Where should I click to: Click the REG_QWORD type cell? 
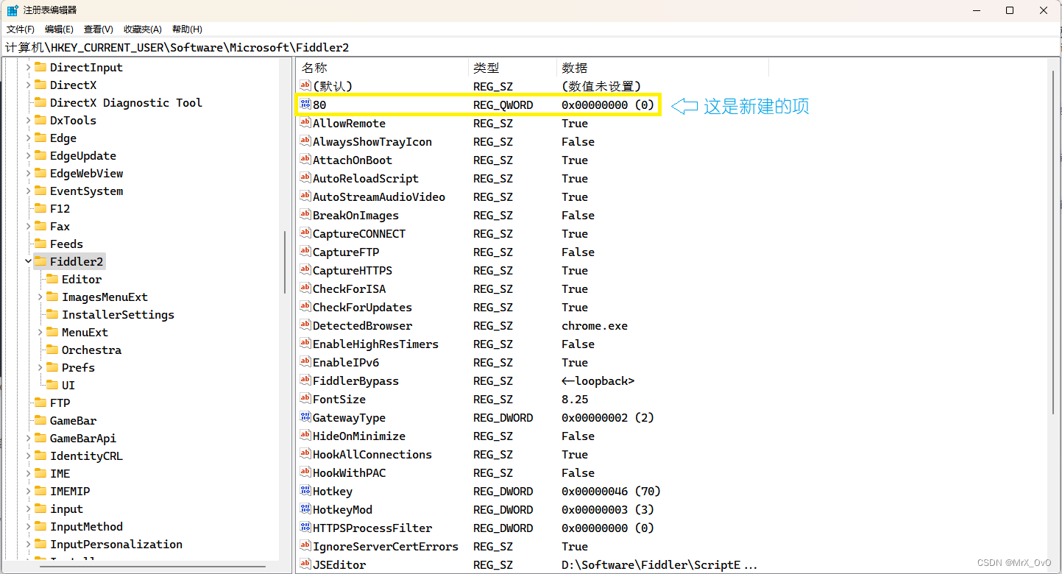coord(503,104)
